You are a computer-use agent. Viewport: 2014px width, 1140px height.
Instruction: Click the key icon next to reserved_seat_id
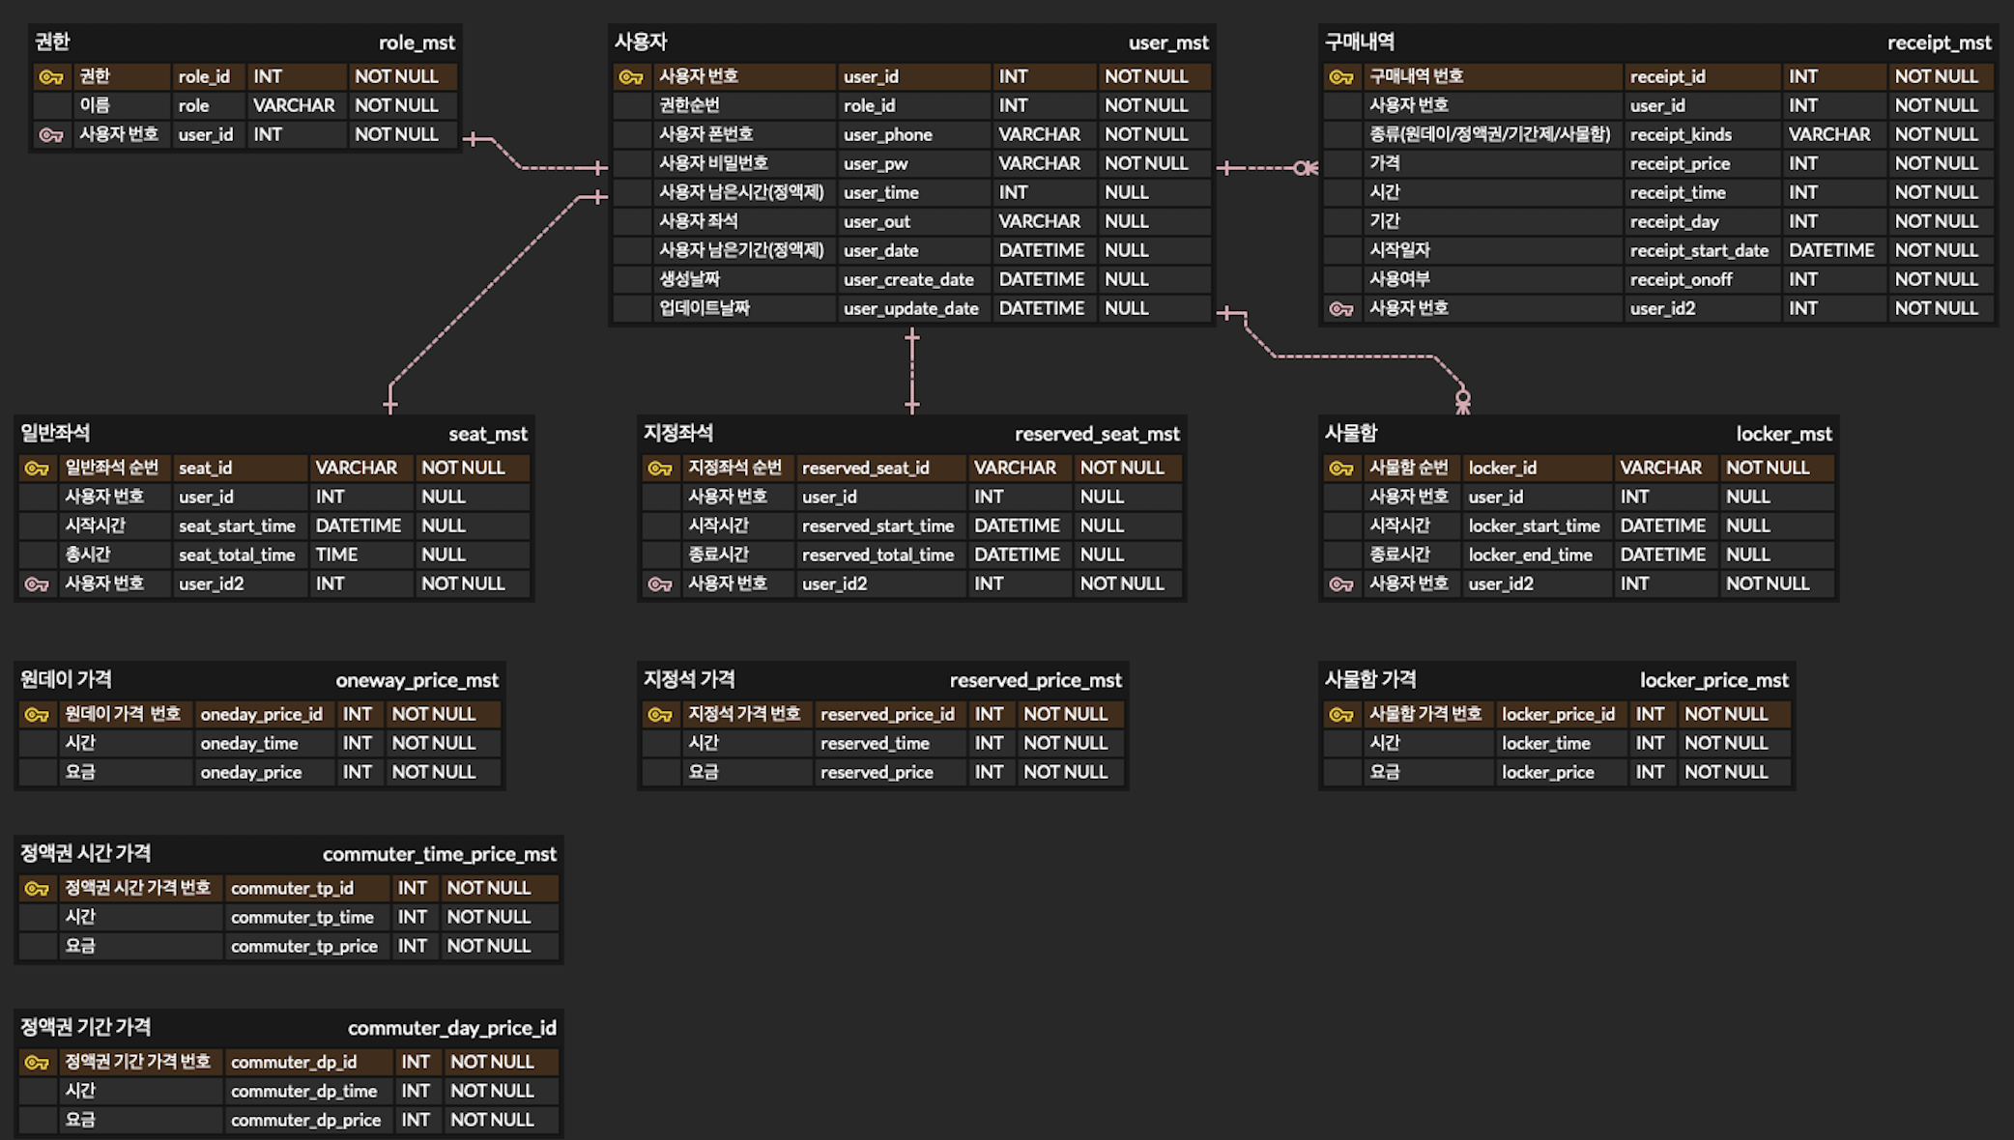661,468
